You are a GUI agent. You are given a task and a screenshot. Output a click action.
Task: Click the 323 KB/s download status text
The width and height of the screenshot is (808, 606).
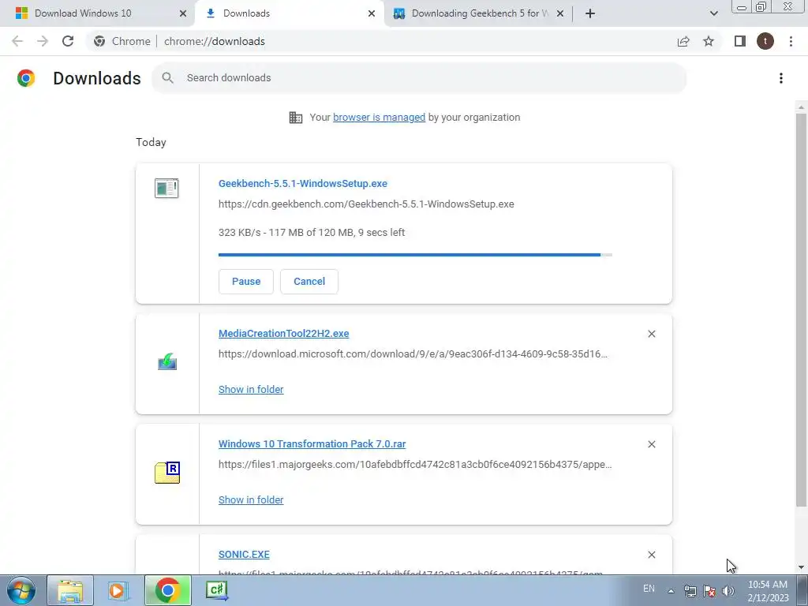(312, 233)
